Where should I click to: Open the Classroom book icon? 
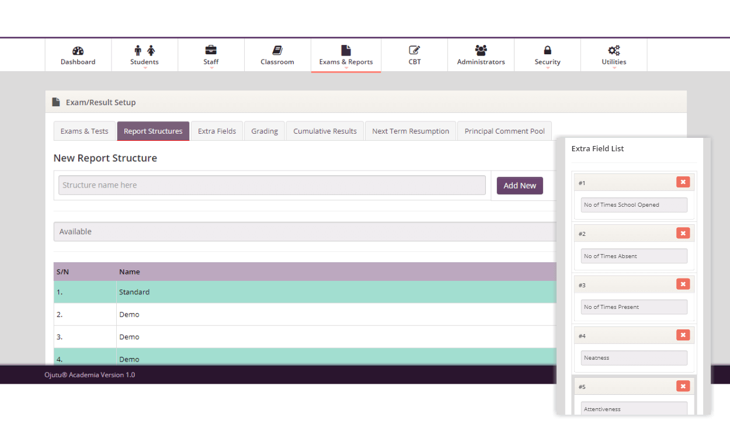[277, 51]
